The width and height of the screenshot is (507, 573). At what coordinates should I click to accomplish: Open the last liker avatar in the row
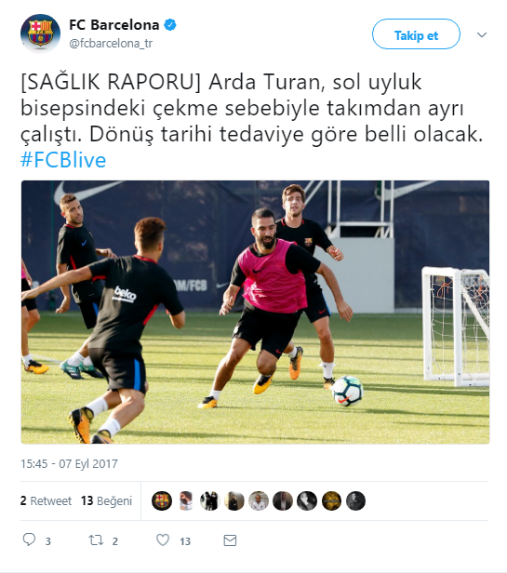[355, 500]
